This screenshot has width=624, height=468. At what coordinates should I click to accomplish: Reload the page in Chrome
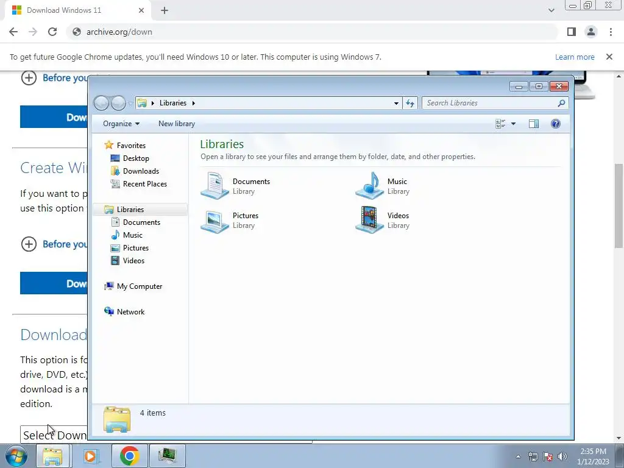click(x=52, y=32)
